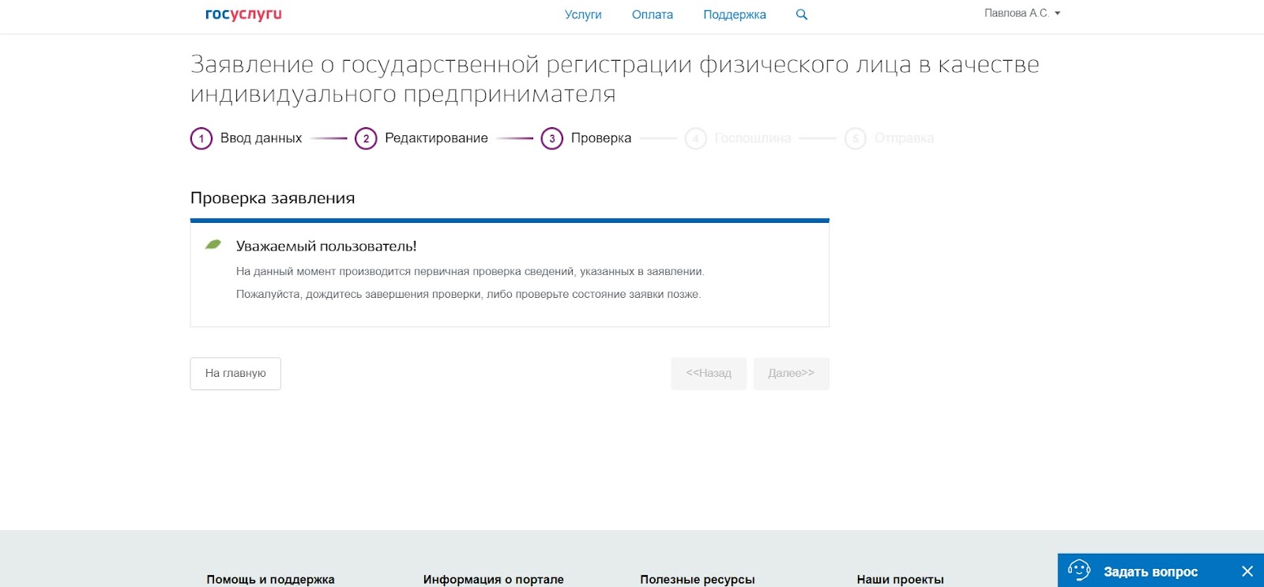Click the <<Назад button
The image size is (1264, 587).
tap(709, 373)
